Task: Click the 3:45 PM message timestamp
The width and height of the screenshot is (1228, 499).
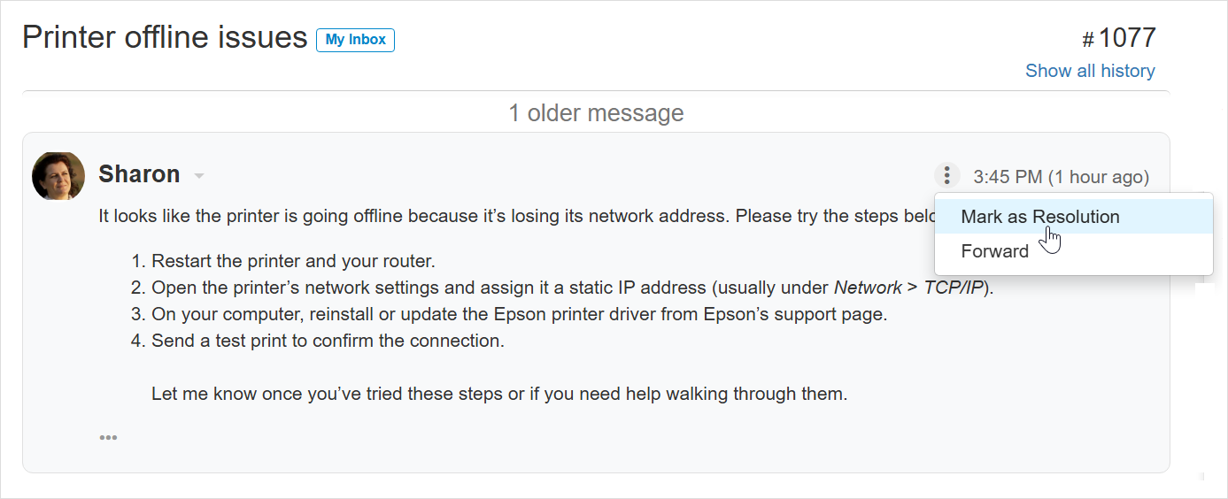Action: click(x=1061, y=177)
